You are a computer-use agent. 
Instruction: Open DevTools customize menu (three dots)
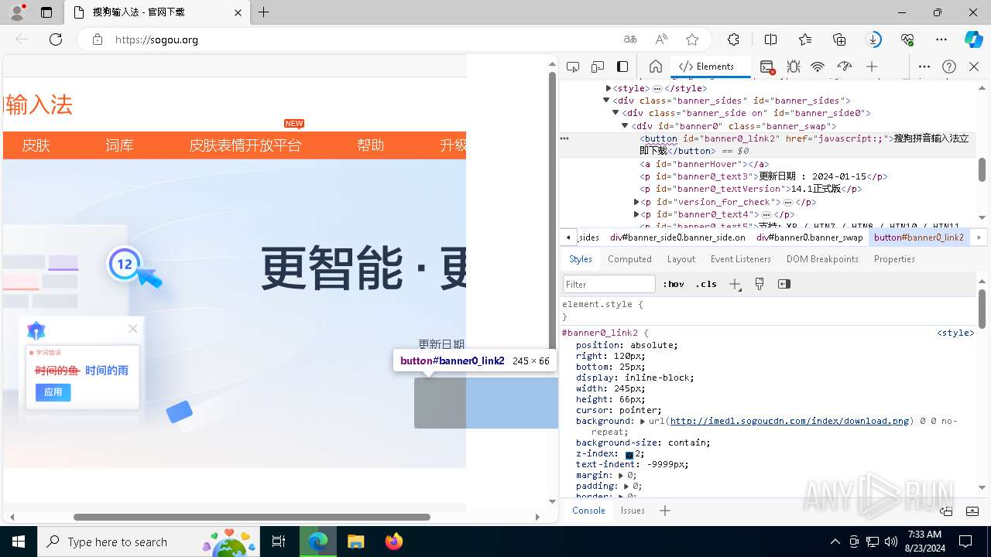click(x=924, y=67)
